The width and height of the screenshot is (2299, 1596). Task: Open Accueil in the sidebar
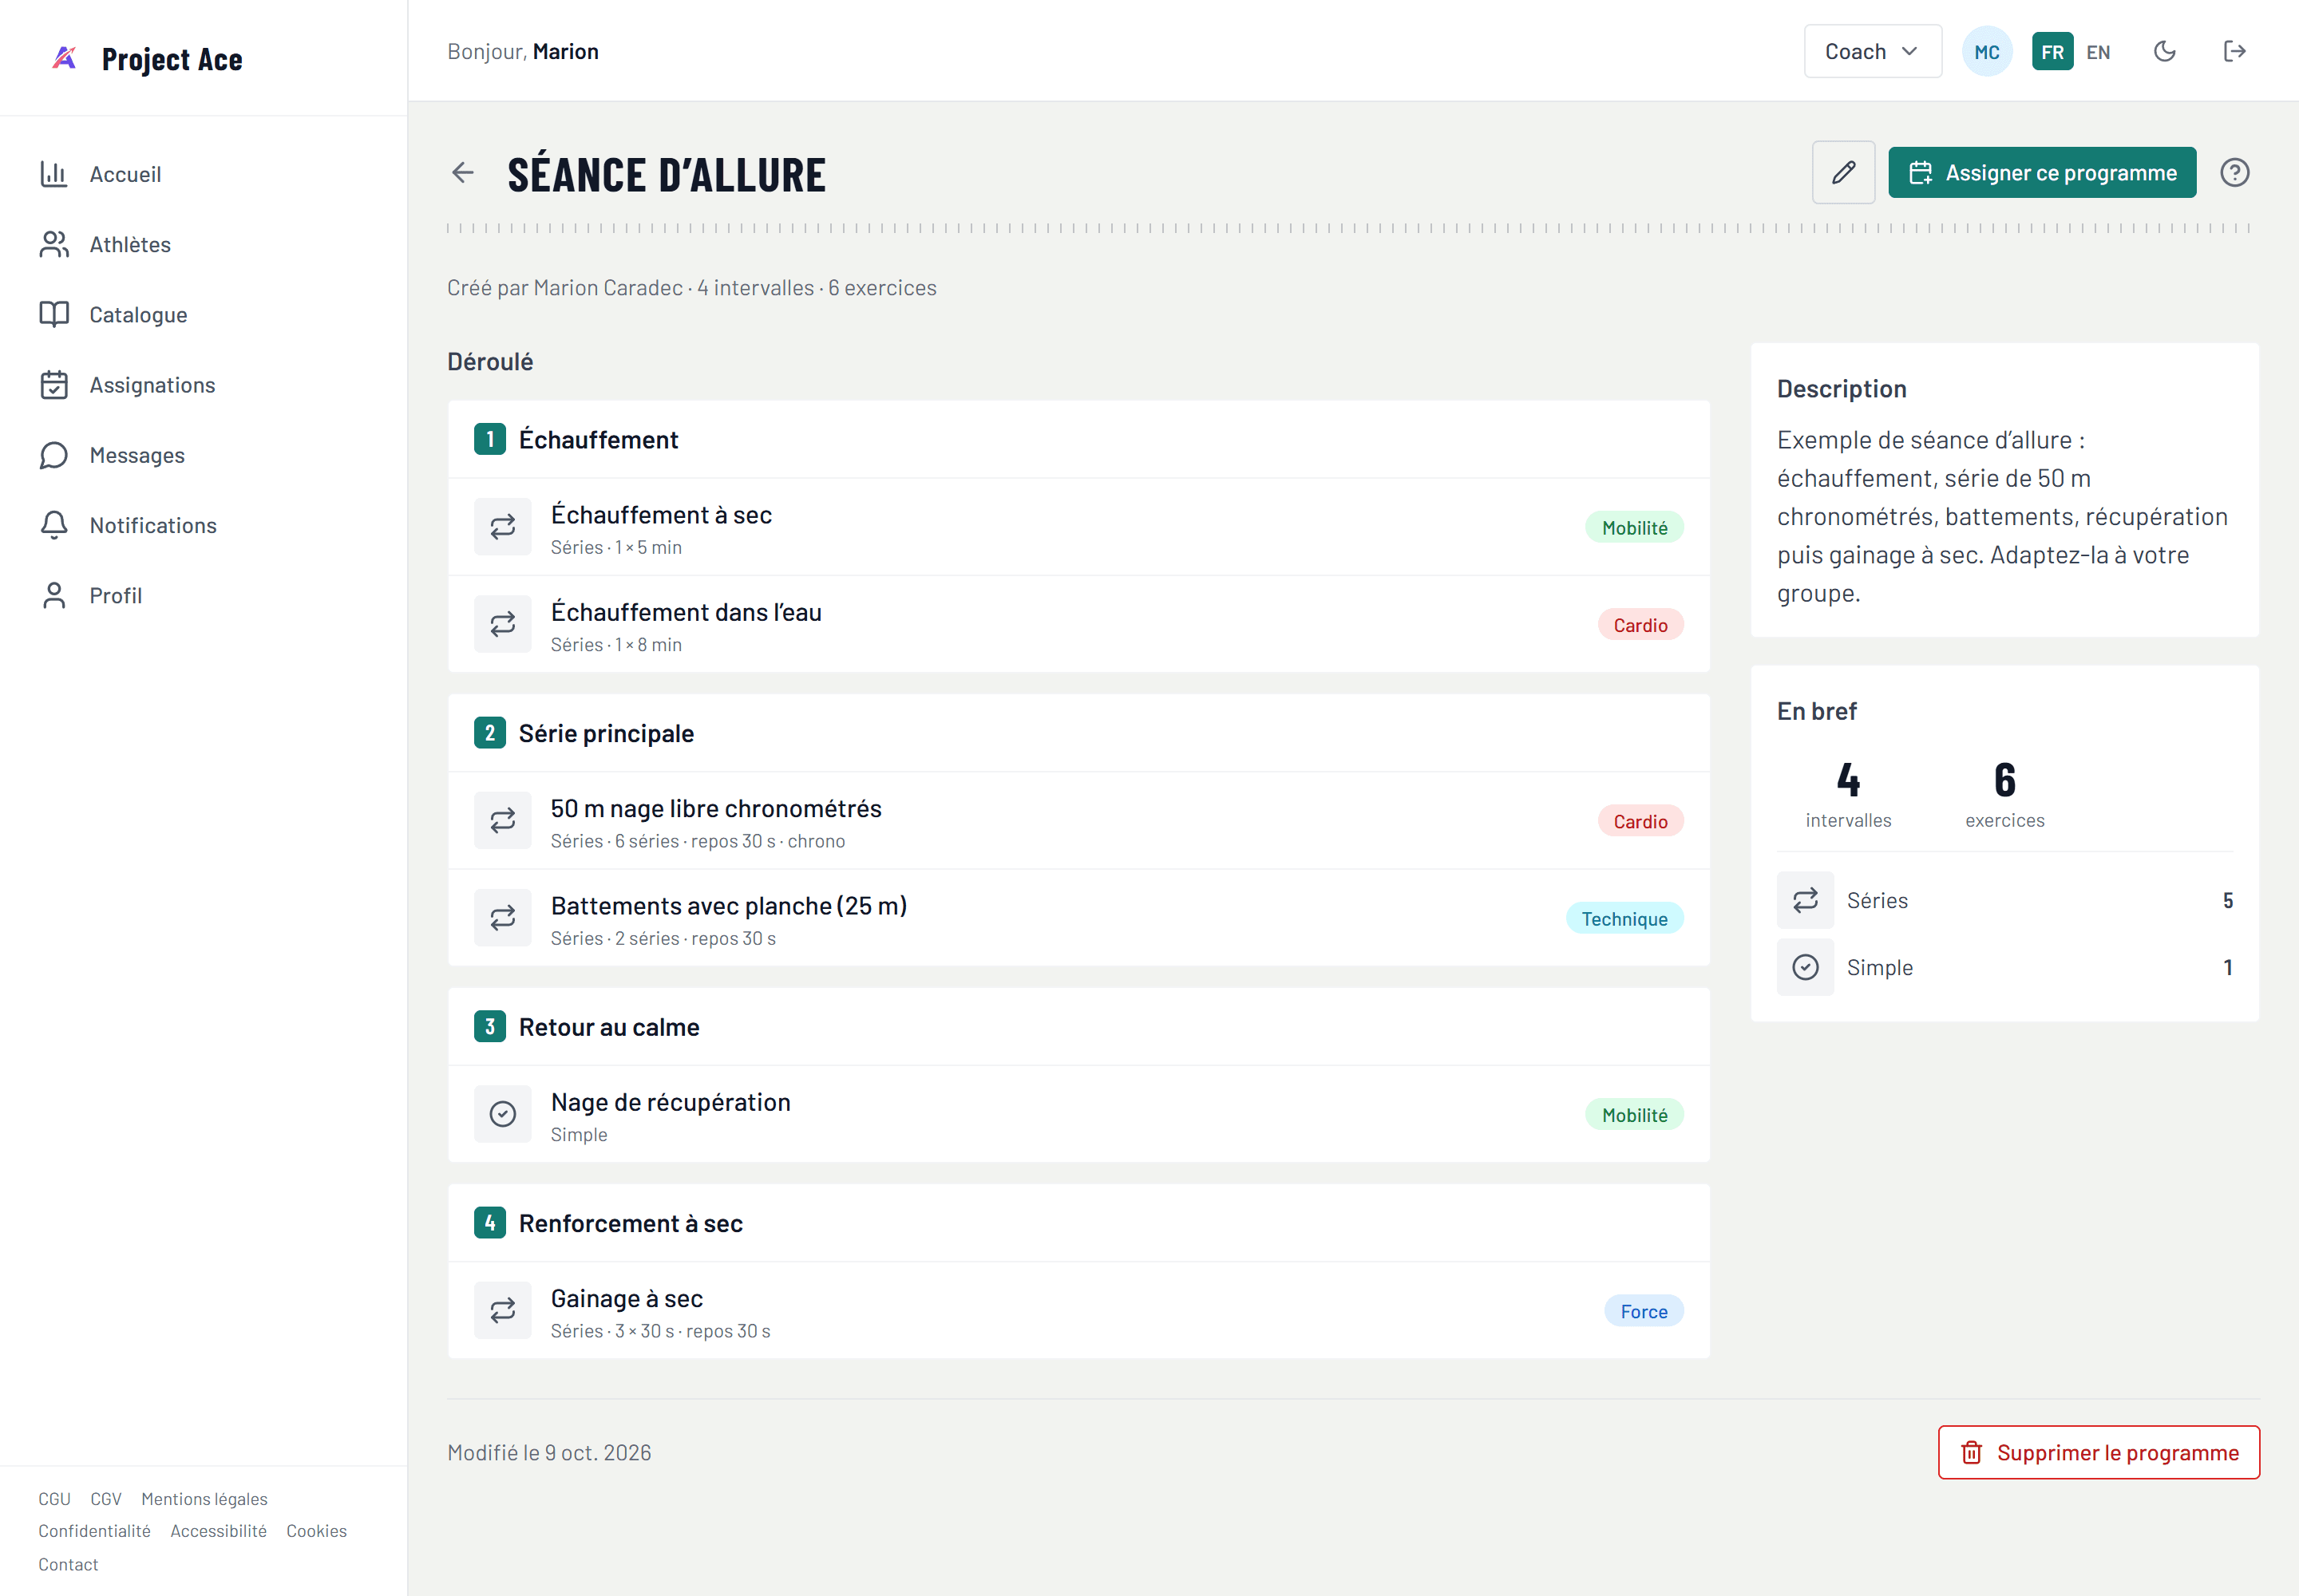pyautogui.click(x=203, y=174)
